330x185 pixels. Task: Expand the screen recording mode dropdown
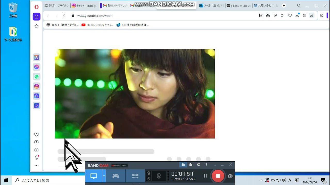click(x=104, y=176)
